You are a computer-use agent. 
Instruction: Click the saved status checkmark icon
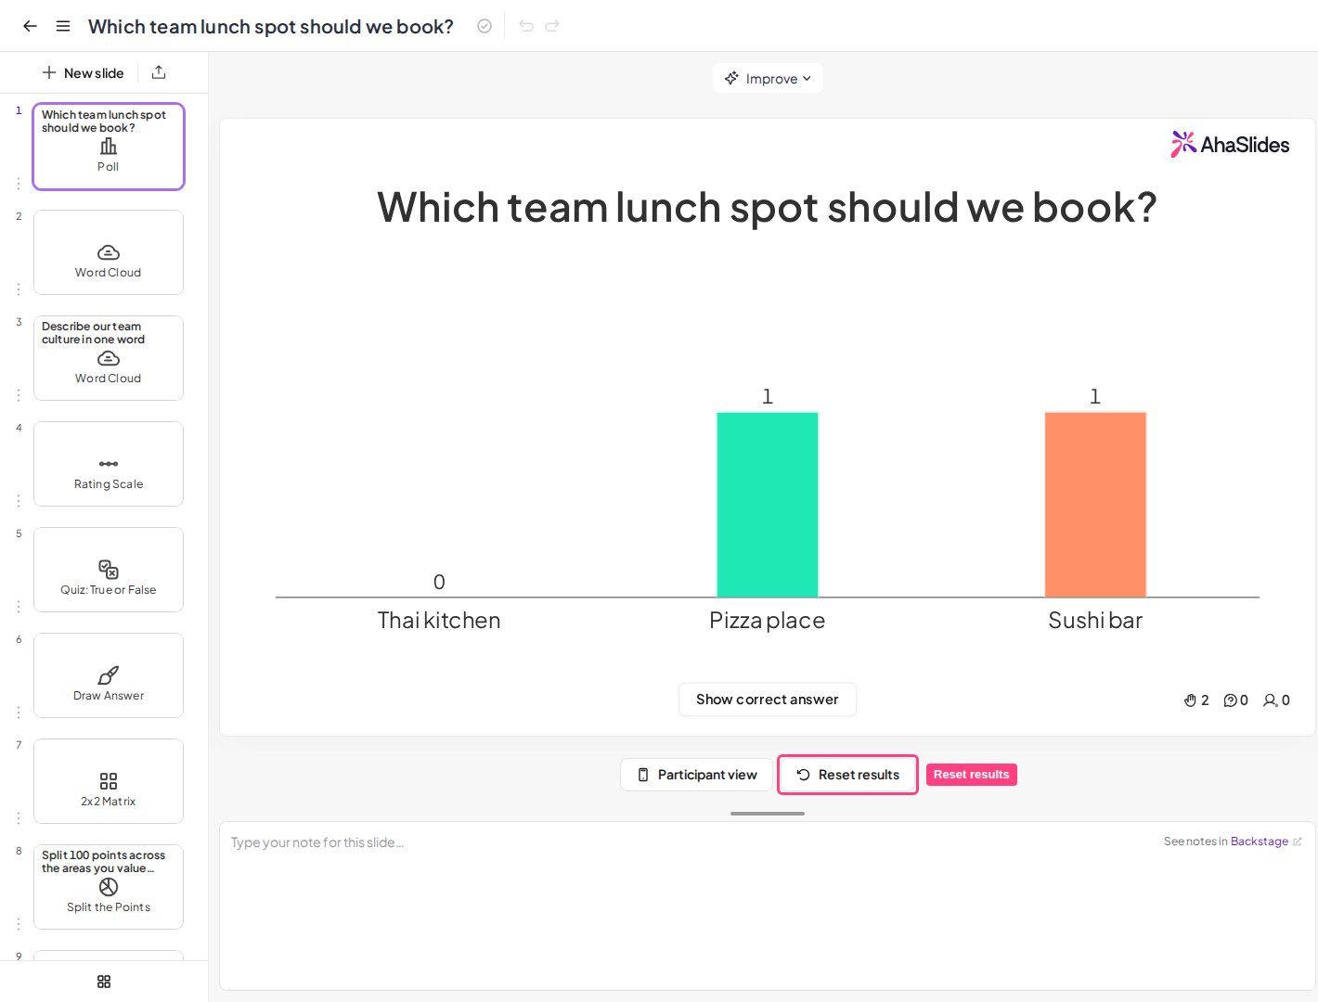click(485, 26)
